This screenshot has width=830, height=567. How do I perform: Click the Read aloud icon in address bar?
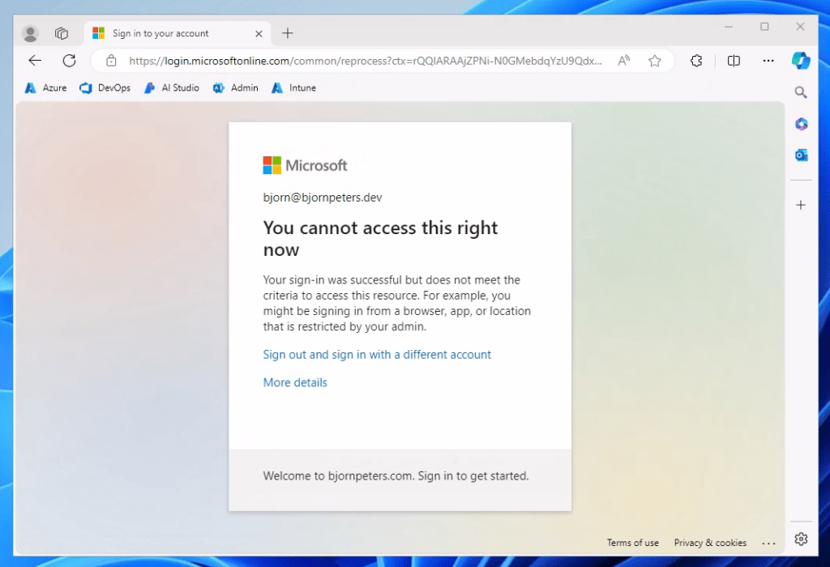624,61
